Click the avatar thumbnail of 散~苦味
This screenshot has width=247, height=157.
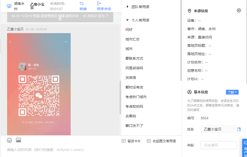22,66
